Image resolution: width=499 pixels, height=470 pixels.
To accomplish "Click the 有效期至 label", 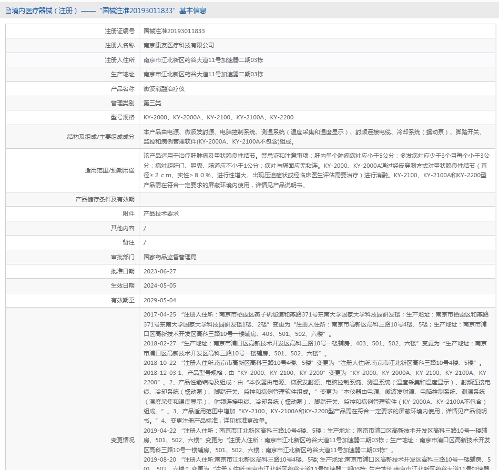I will click(x=123, y=300).
